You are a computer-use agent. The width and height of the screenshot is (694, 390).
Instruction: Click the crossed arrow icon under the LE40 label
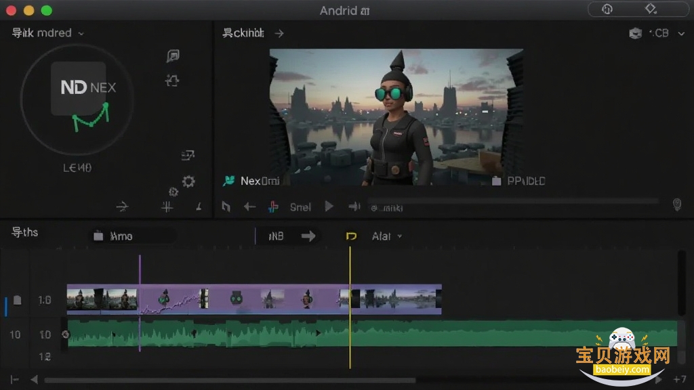pos(122,207)
